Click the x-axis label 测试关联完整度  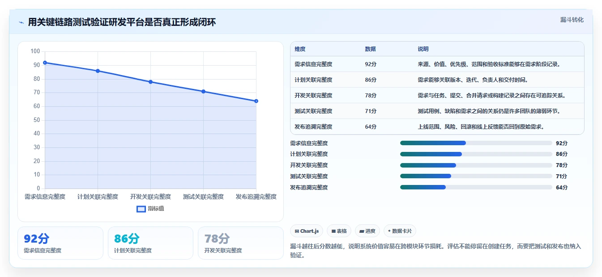click(x=203, y=197)
